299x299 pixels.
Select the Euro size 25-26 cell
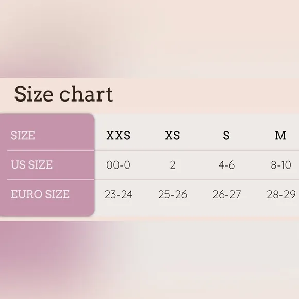point(173,195)
